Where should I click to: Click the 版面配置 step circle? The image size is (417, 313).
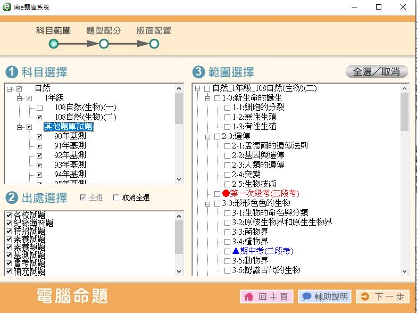click(x=154, y=44)
